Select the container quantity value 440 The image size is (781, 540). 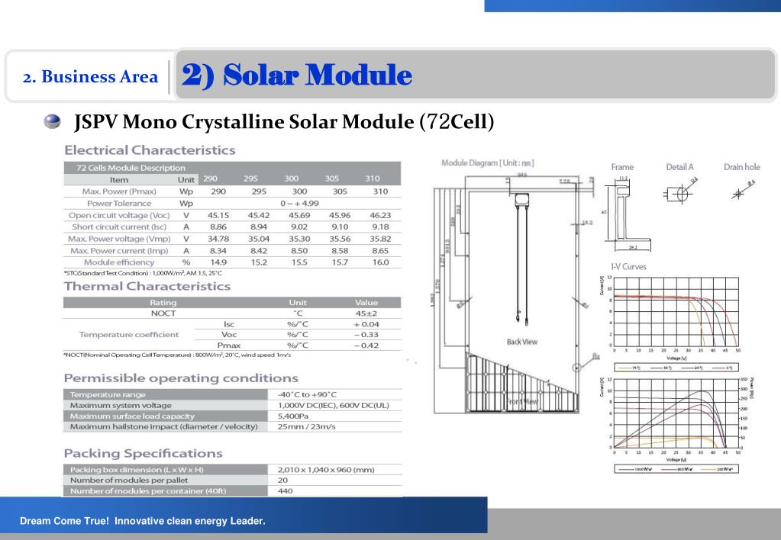(286, 491)
